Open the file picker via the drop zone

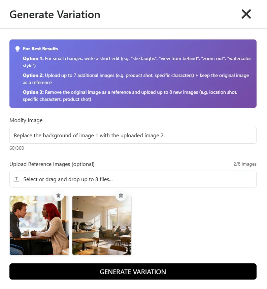coord(133,179)
